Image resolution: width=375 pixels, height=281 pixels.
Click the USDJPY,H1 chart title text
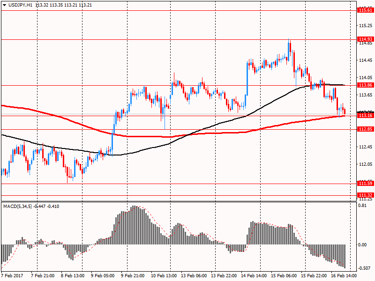tap(20, 5)
